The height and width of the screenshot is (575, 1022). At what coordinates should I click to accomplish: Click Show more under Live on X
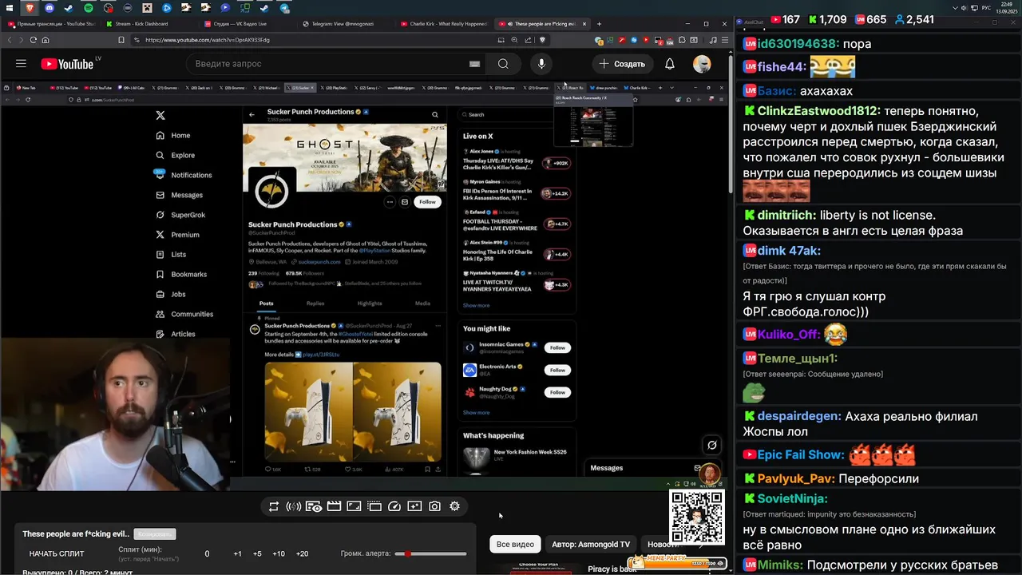[477, 305]
